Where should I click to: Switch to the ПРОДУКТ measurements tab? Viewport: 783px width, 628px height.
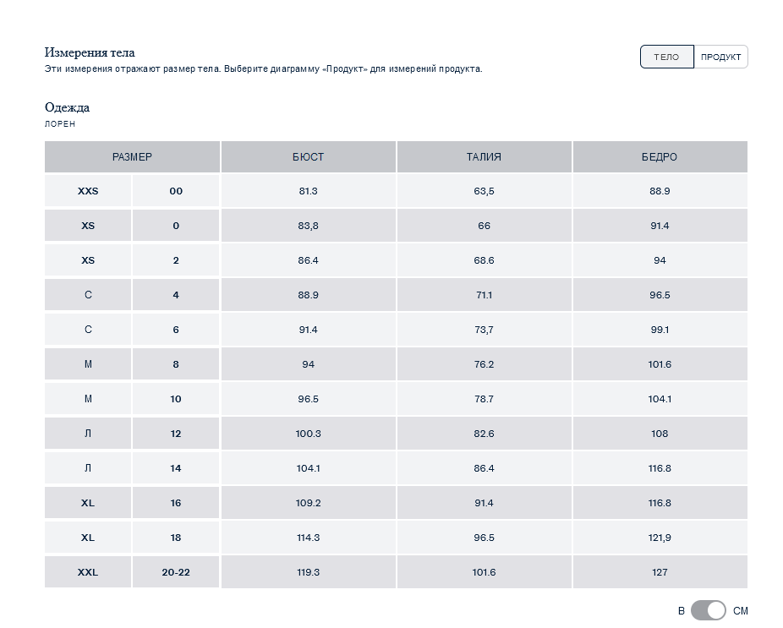[720, 57]
